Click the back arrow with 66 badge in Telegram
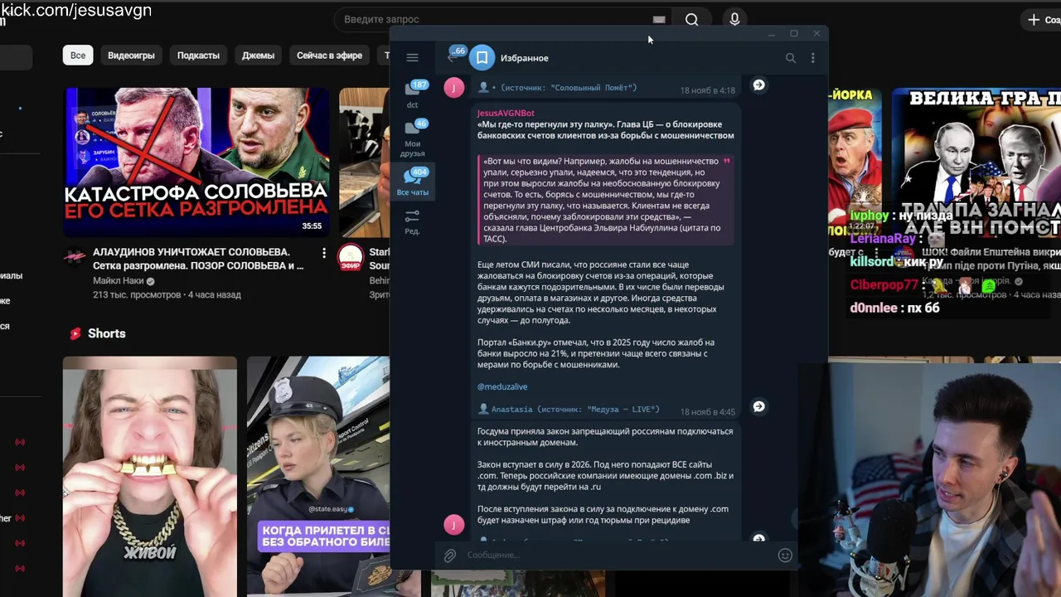 [455, 56]
